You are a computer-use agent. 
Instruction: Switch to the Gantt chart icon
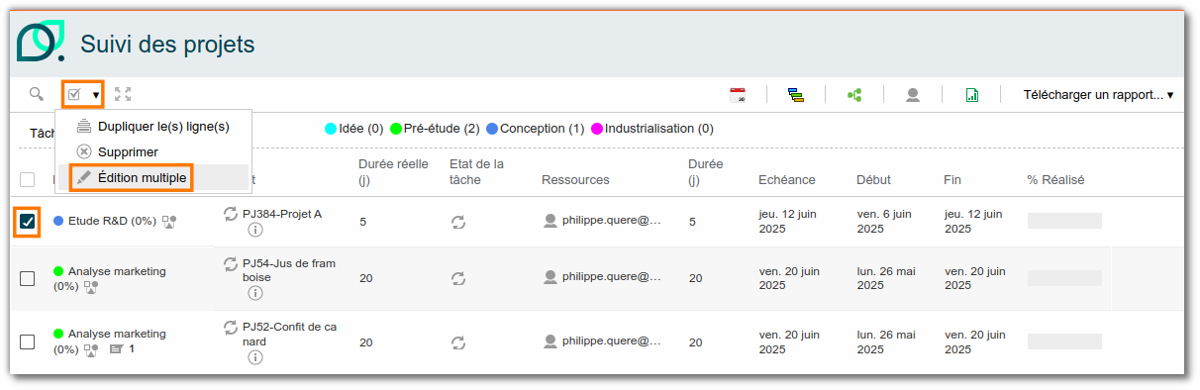coord(796,95)
